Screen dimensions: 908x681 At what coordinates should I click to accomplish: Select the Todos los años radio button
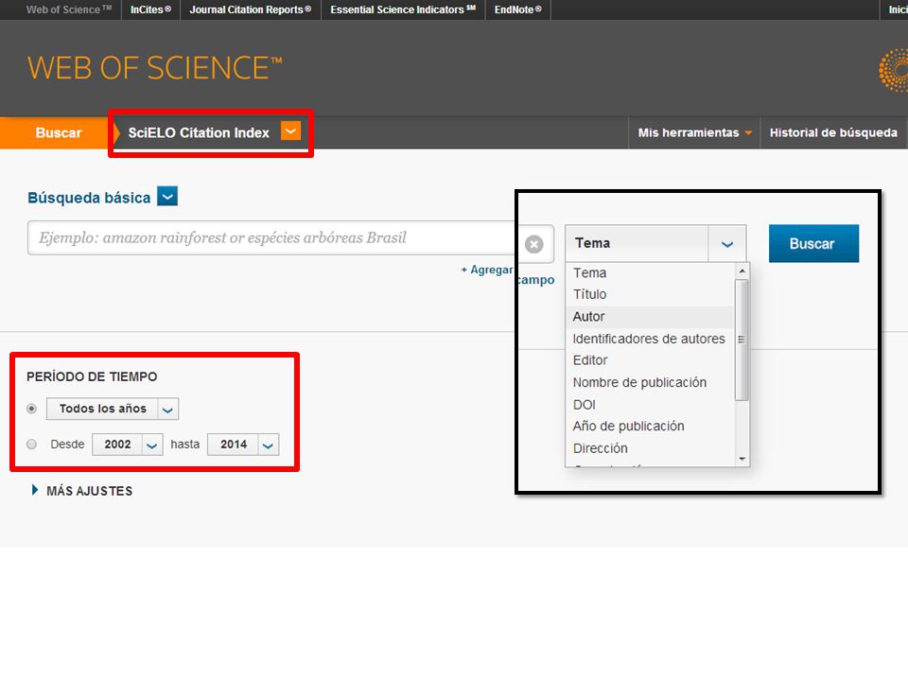(32, 409)
